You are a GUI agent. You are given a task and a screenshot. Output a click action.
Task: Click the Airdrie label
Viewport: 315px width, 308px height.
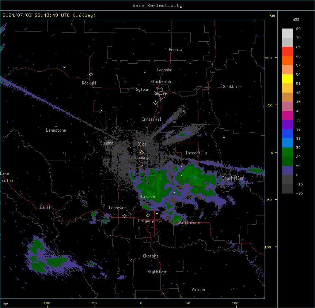[148, 196]
